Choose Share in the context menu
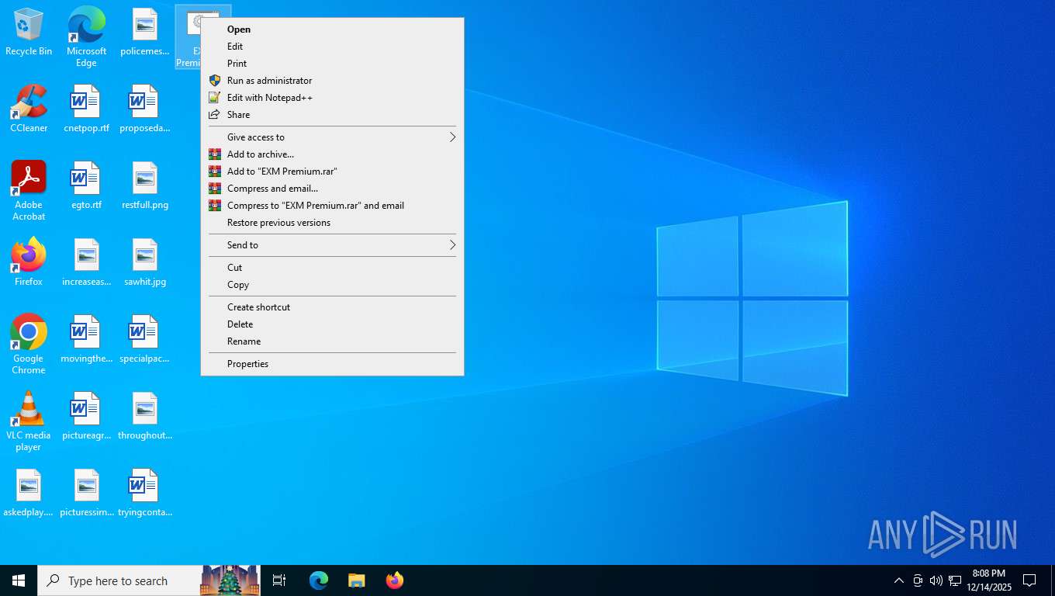The width and height of the screenshot is (1055, 596). [x=332, y=115]
